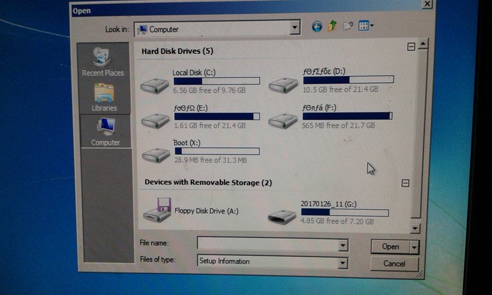Click '565 MB free of 21.7 GB' text

338,125
